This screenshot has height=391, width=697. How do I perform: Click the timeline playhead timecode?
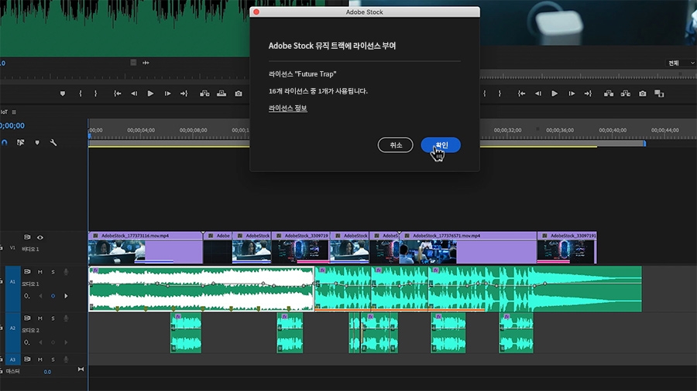(x=12, y=126)
